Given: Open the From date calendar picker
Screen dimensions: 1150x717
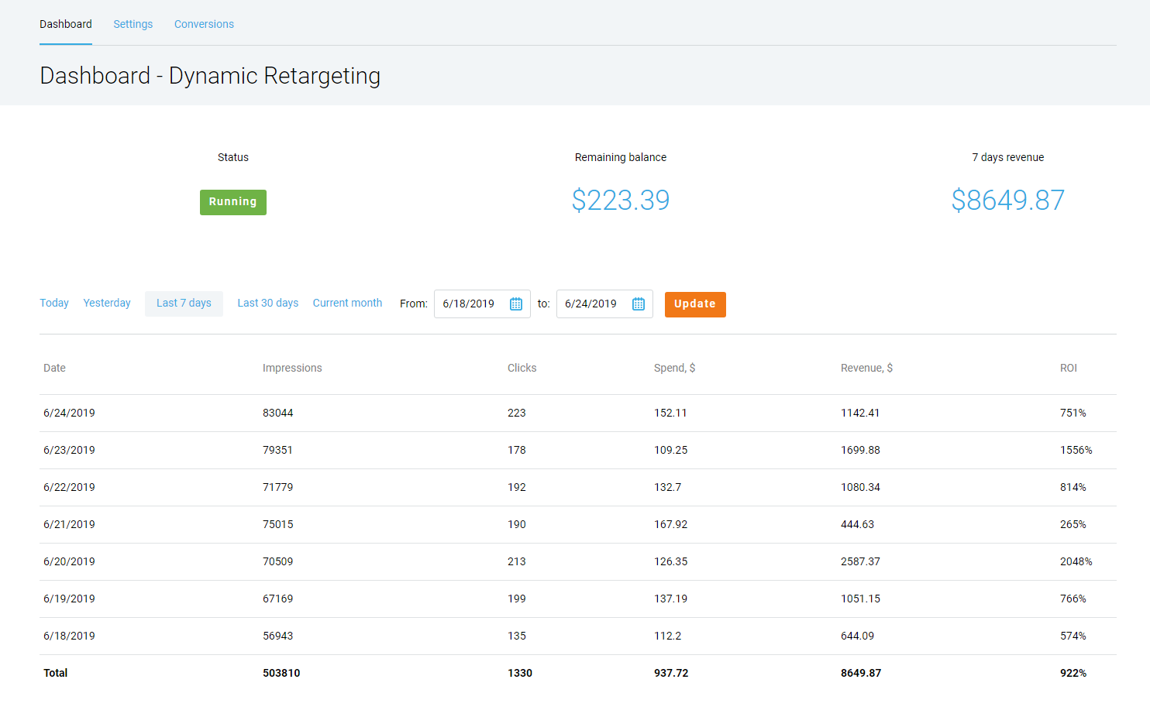Looking at the screenshot, I should (x=515, y=304).
